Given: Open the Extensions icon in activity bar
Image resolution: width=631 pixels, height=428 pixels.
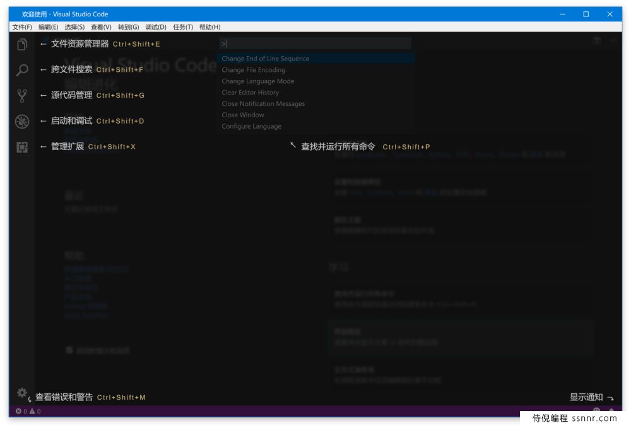Looking at the screenshot, I should [x=22, y=147].
